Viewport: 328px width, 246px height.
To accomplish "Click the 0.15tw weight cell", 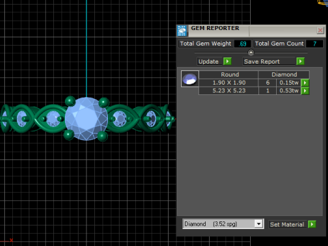I will coord(289,83).
